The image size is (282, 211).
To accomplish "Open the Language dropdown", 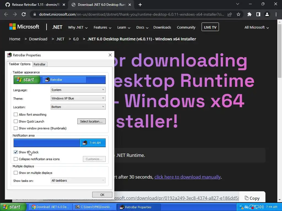I will (x=78, y=90).
